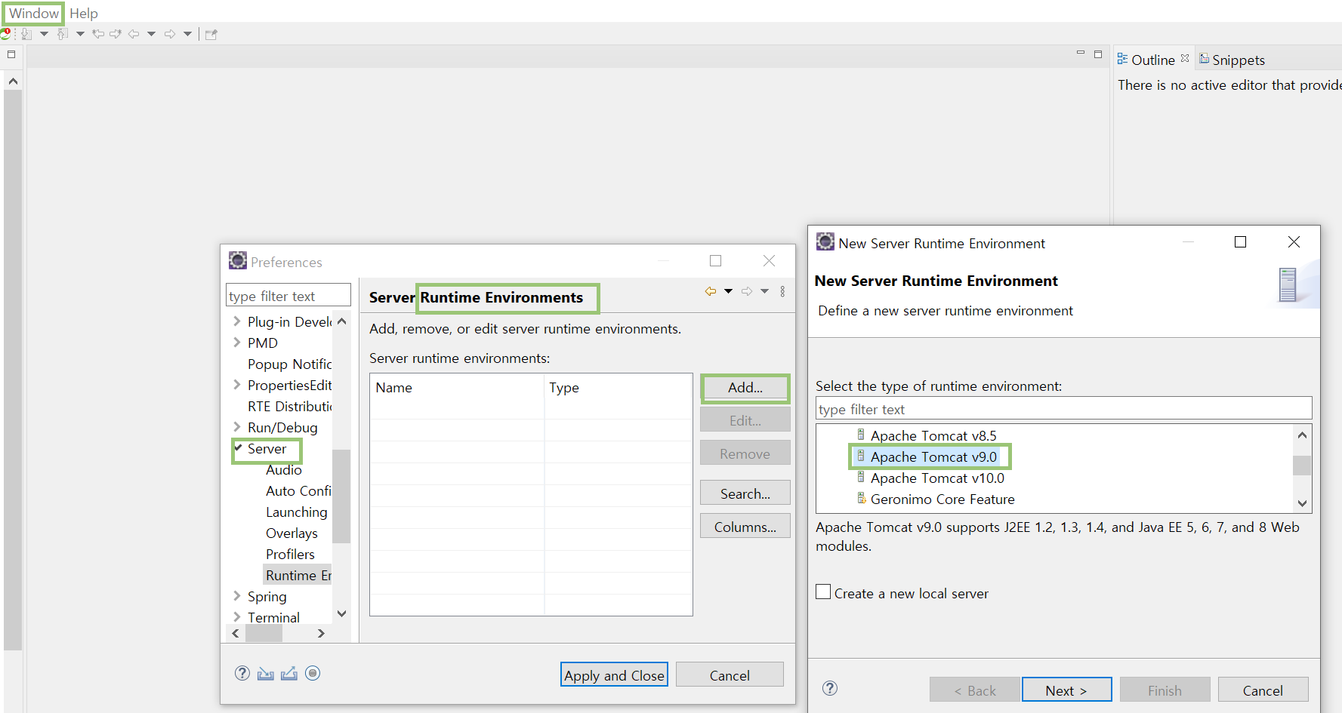1342x713 pixels.
Task: Click Add... button in Preferences
Action: pyautogui.click(x=745, y=387)
